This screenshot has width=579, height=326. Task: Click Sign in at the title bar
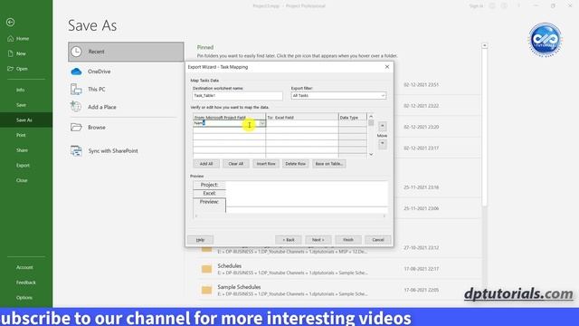[x=476, y=6]
